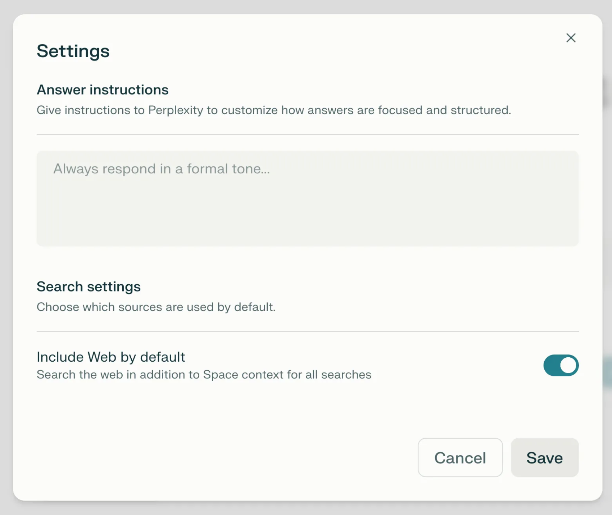Turn off the Include Web by default switch
The image size is (613, 516).
pos(561,366)
